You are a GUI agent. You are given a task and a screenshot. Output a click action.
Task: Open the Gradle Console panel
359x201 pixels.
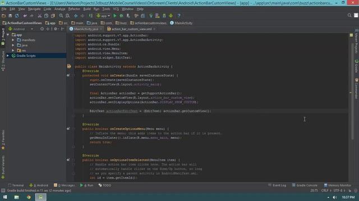[305, 185]
